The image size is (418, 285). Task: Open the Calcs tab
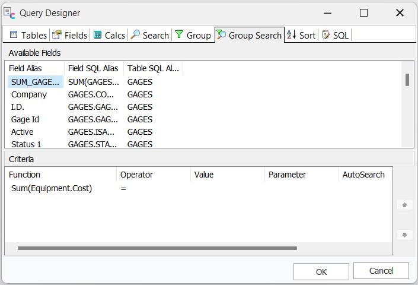click(x=109, y=35)
